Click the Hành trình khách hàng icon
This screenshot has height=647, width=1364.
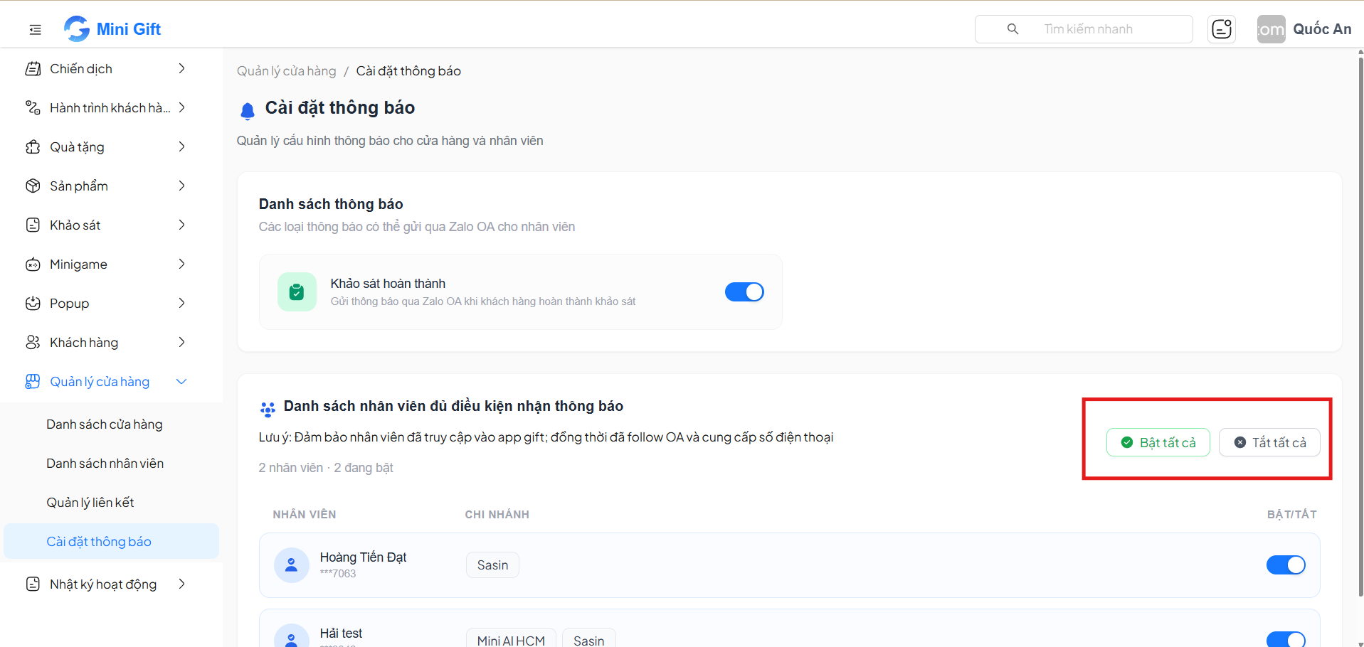coord(33,108)
